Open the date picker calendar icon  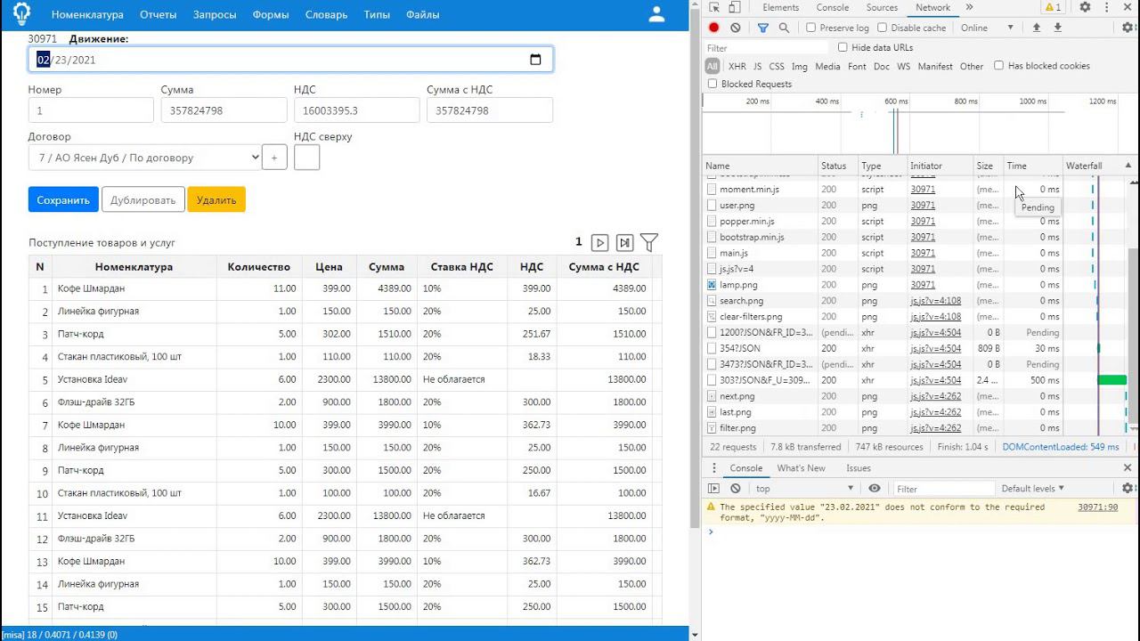coord(535,60)
